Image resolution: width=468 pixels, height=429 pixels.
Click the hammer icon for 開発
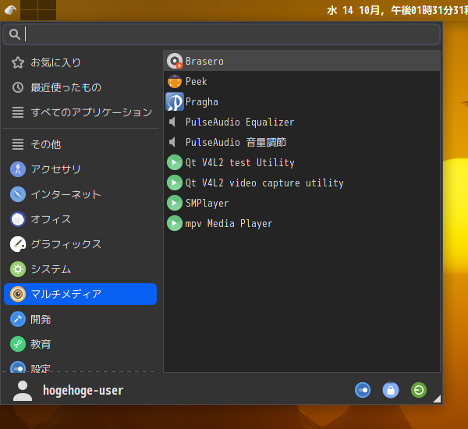(18, 319)
